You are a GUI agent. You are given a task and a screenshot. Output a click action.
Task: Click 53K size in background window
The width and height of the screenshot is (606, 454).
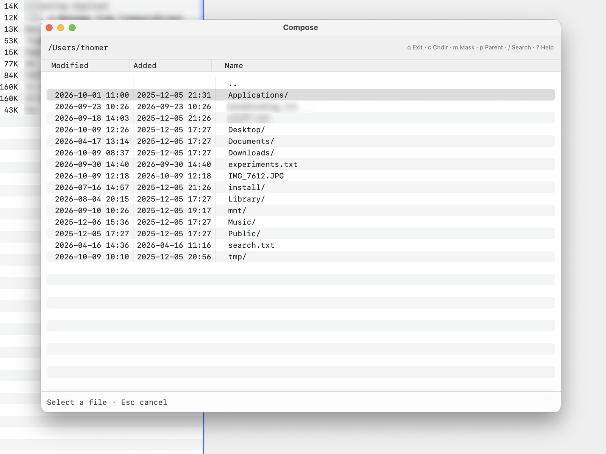11,41
